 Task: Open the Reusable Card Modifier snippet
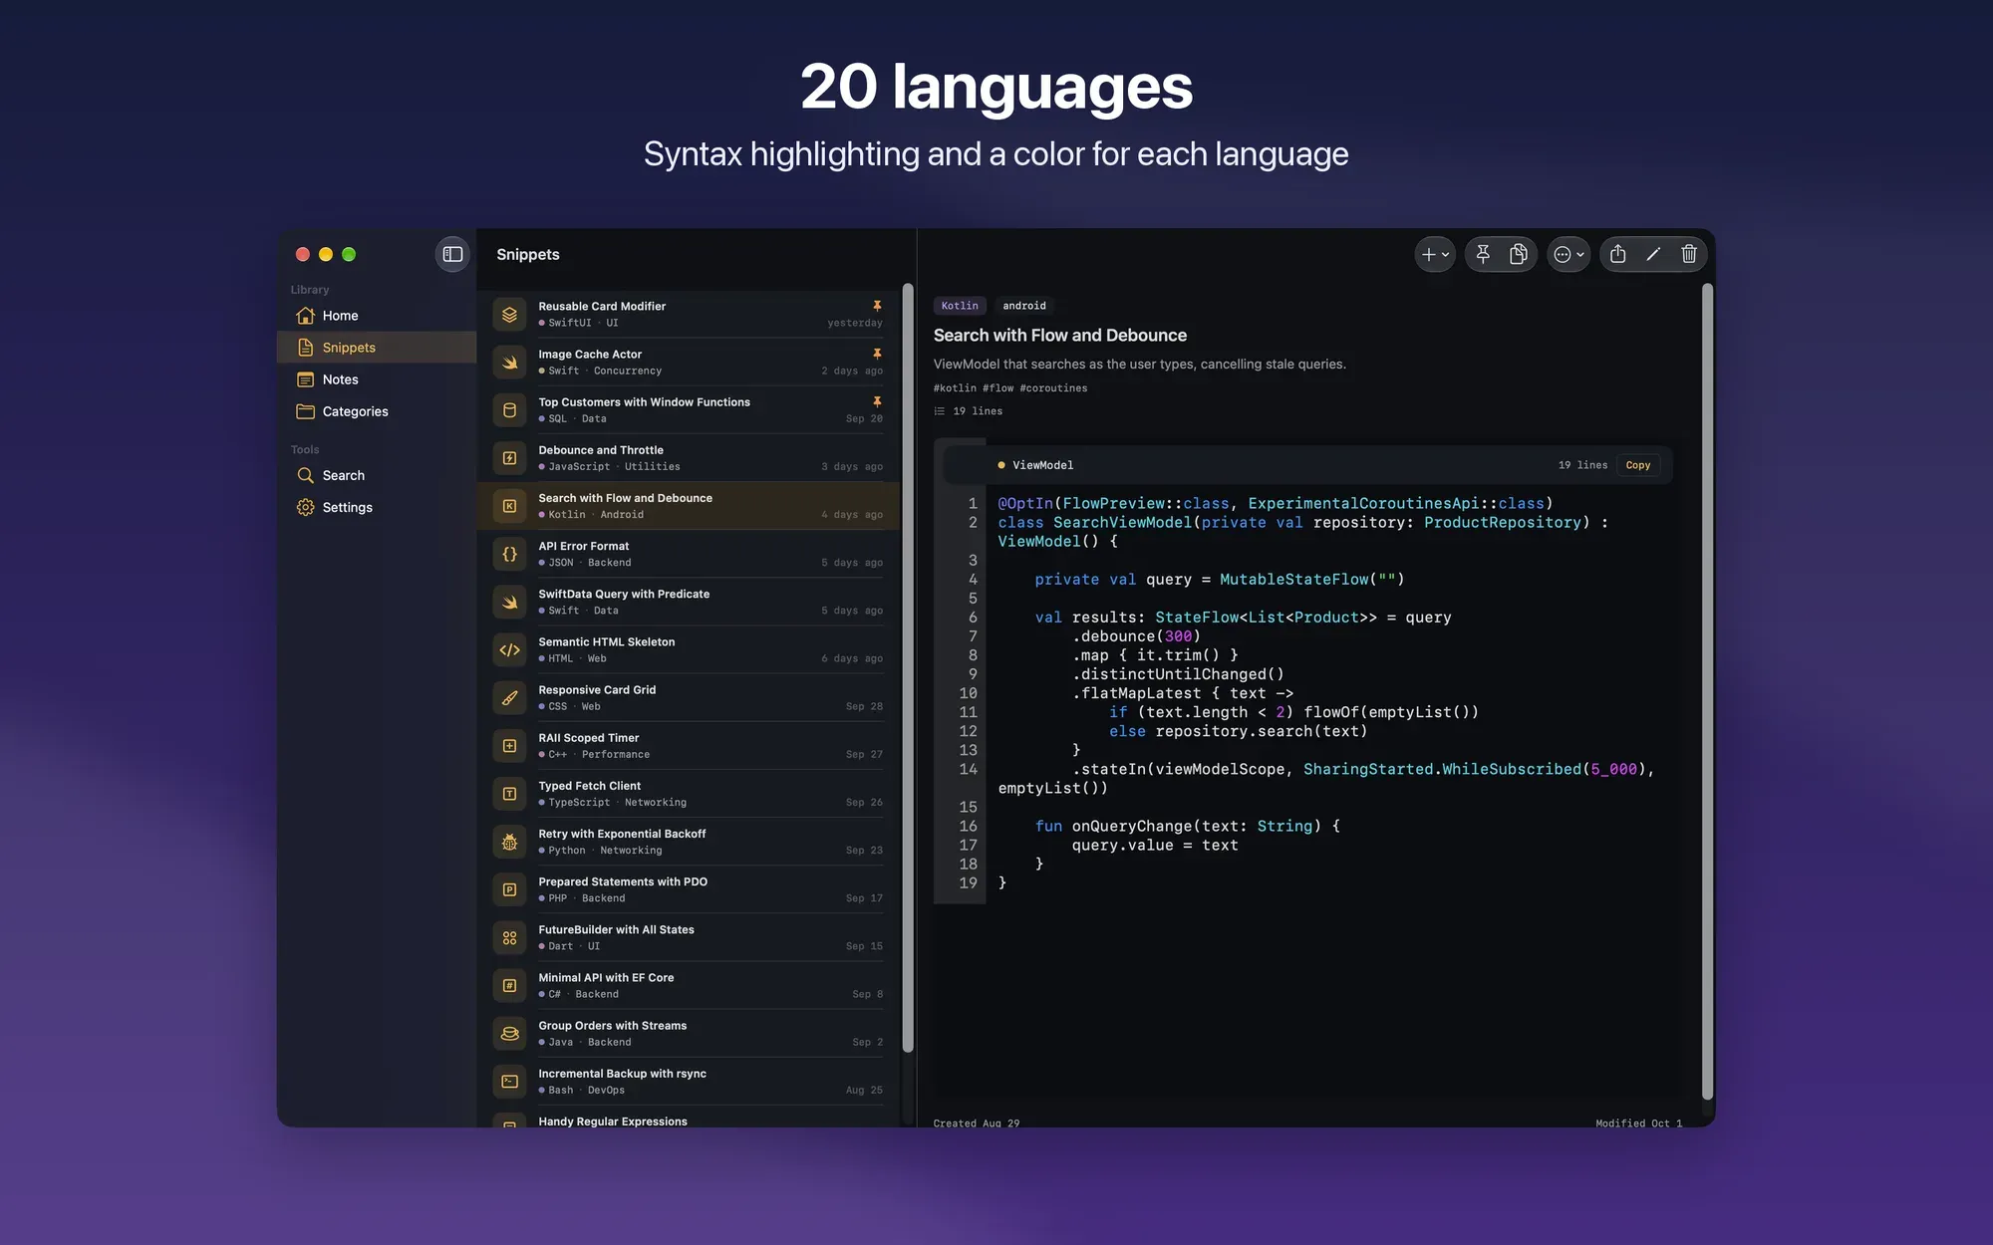(689, 314)
